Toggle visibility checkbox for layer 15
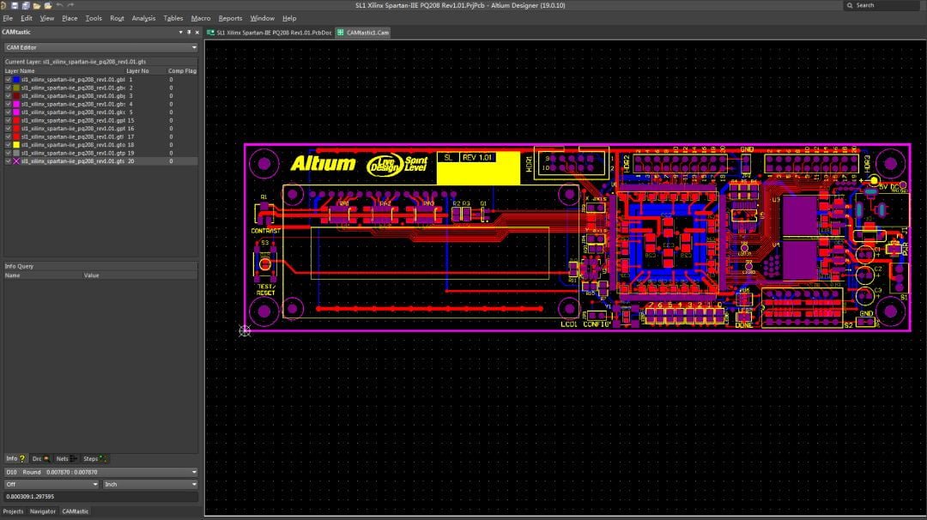 [9, 120]
